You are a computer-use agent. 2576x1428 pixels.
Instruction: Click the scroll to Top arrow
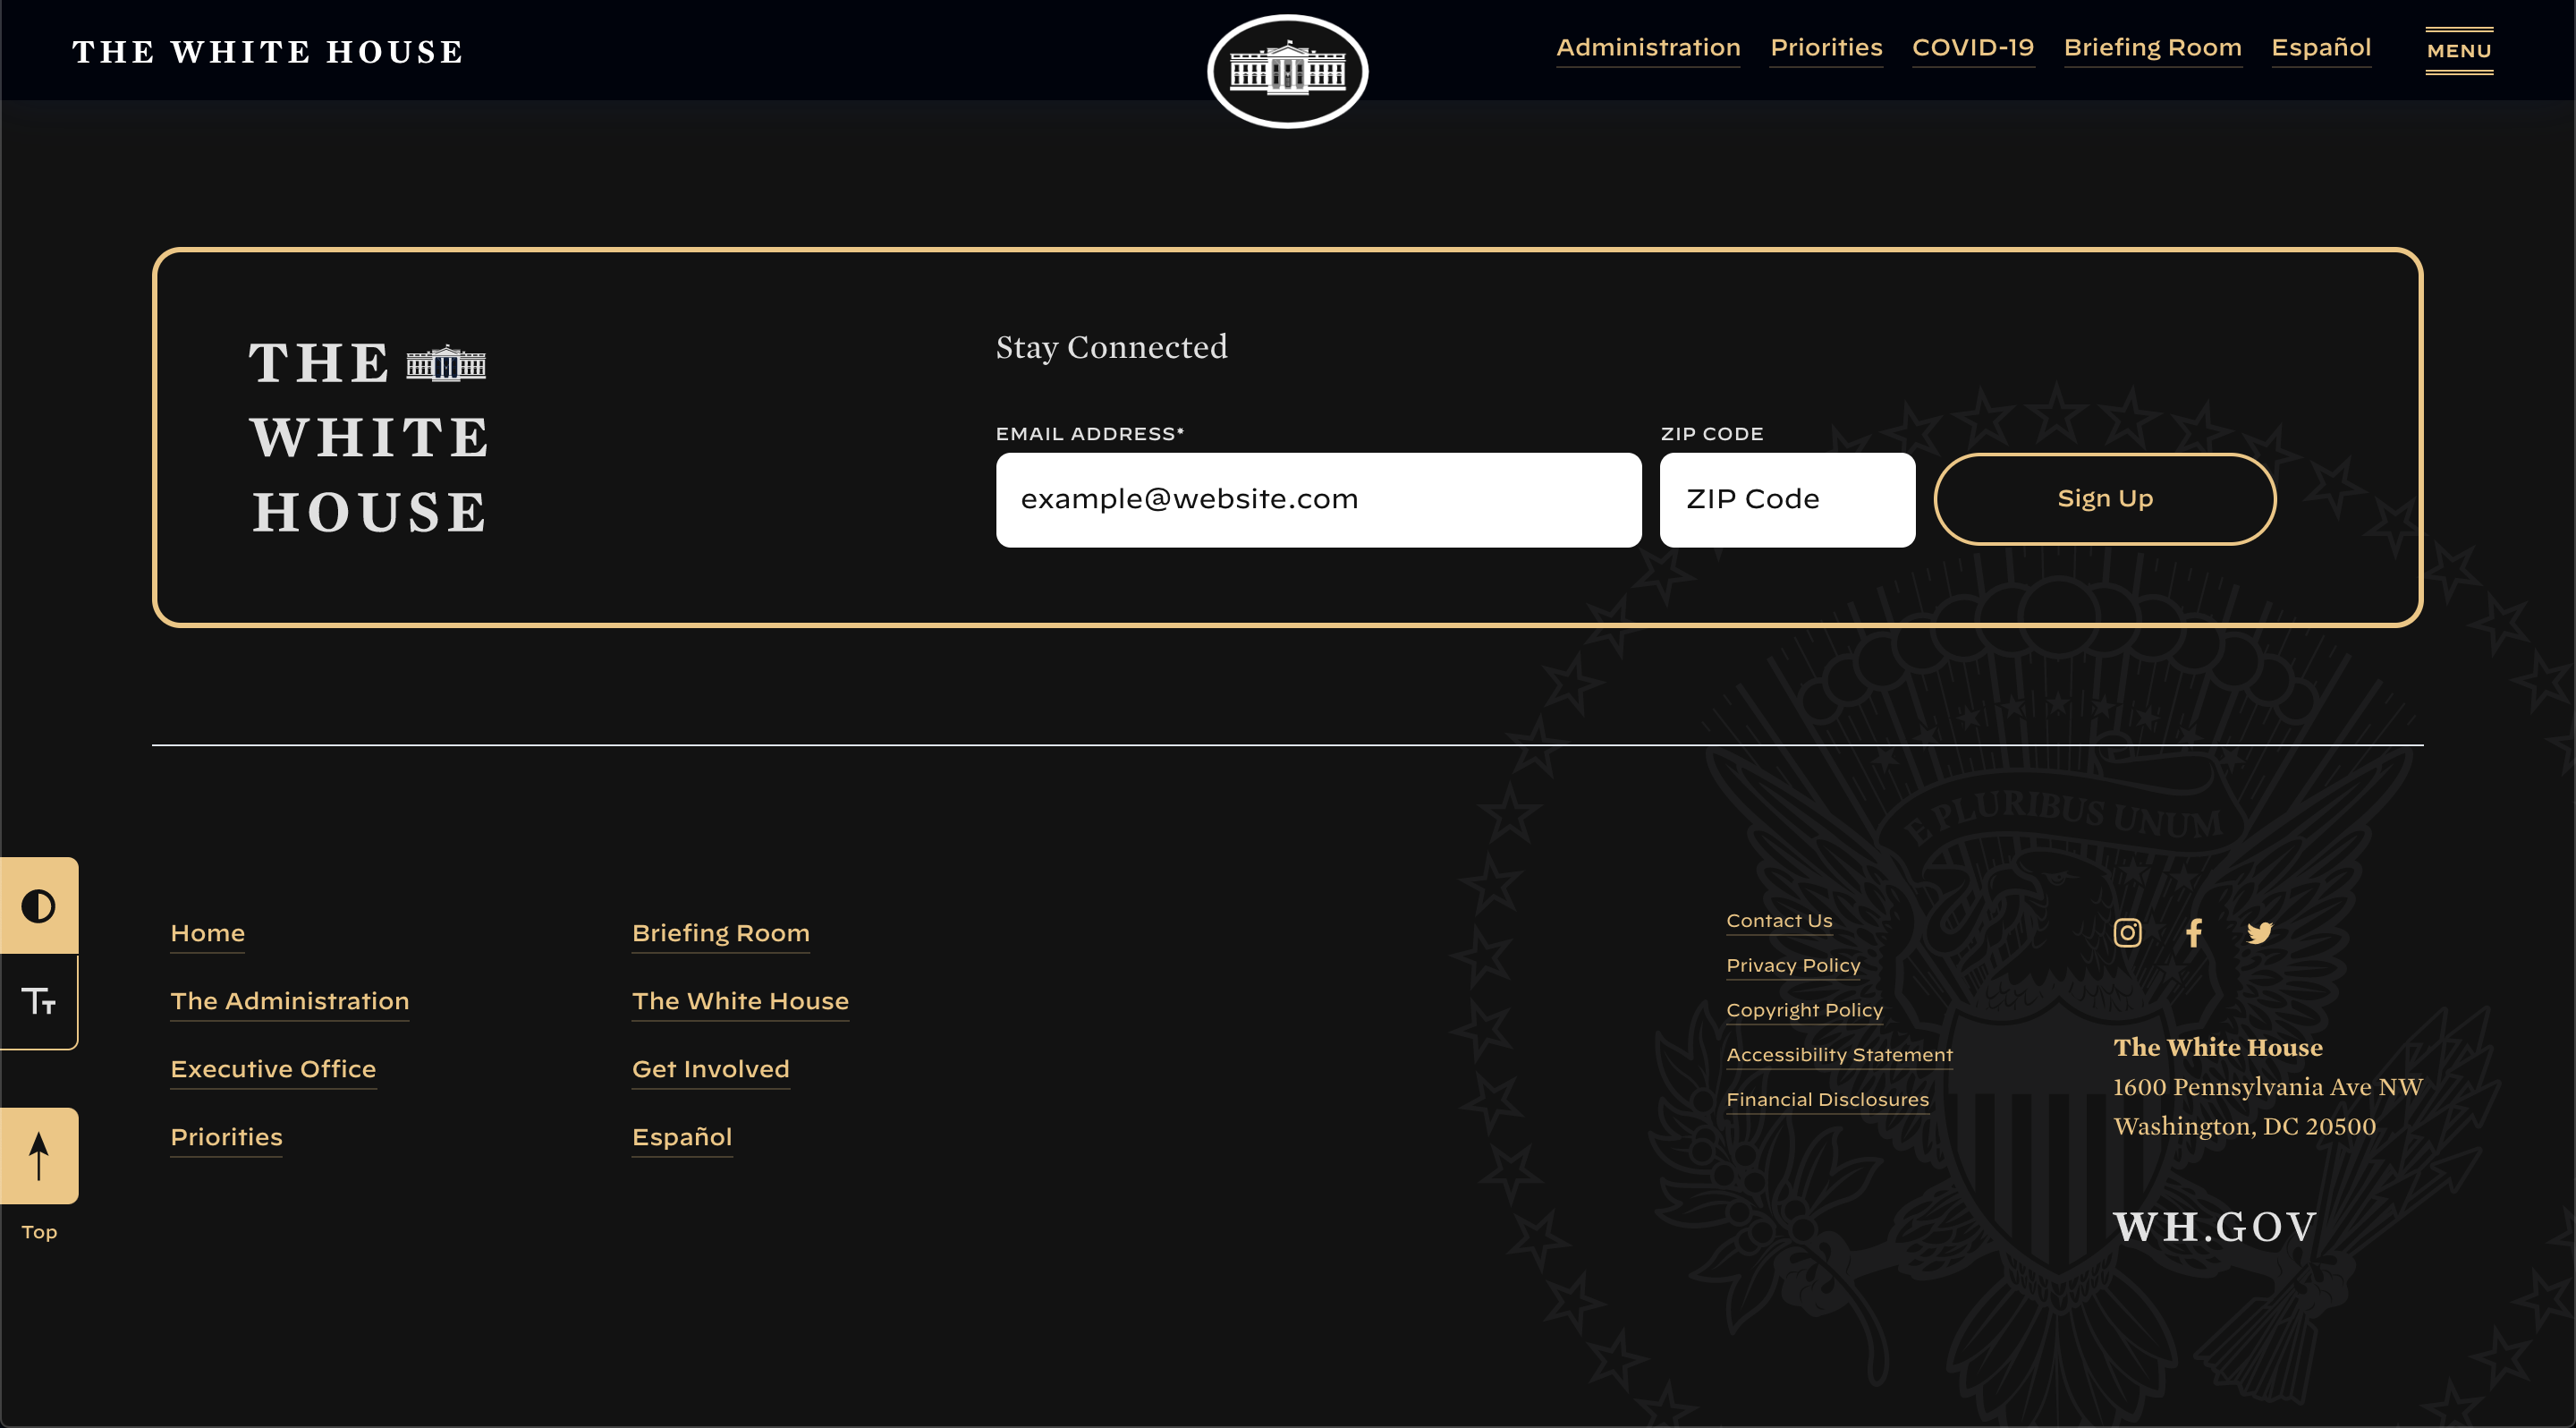[38, 1156]
